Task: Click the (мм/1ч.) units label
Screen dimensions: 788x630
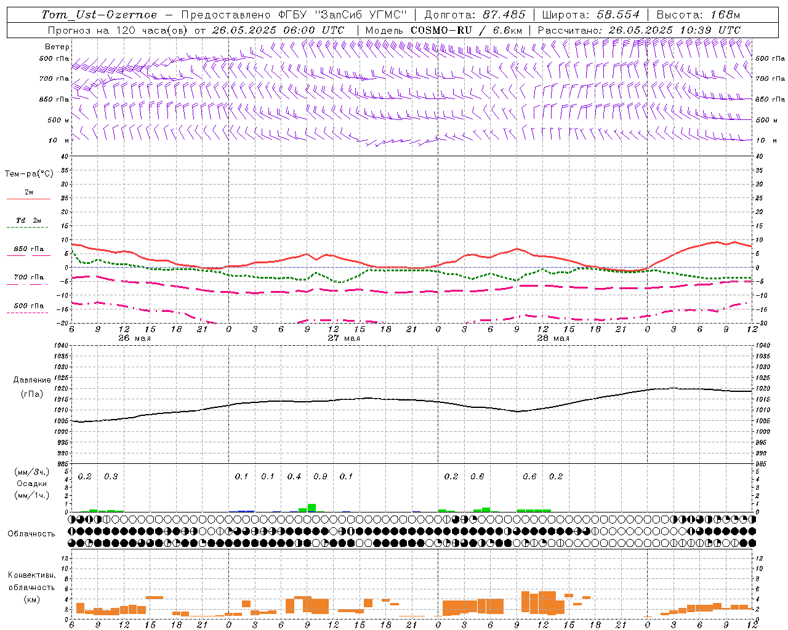Action: click(32, 495)
